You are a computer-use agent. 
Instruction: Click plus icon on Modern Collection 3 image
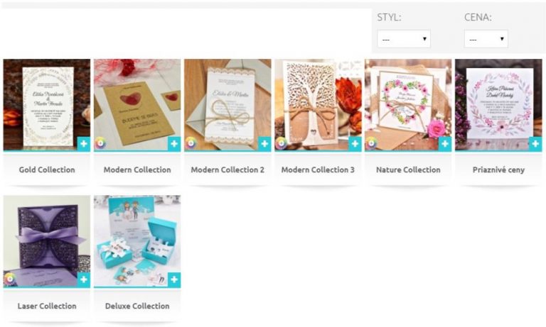point(355,143)
